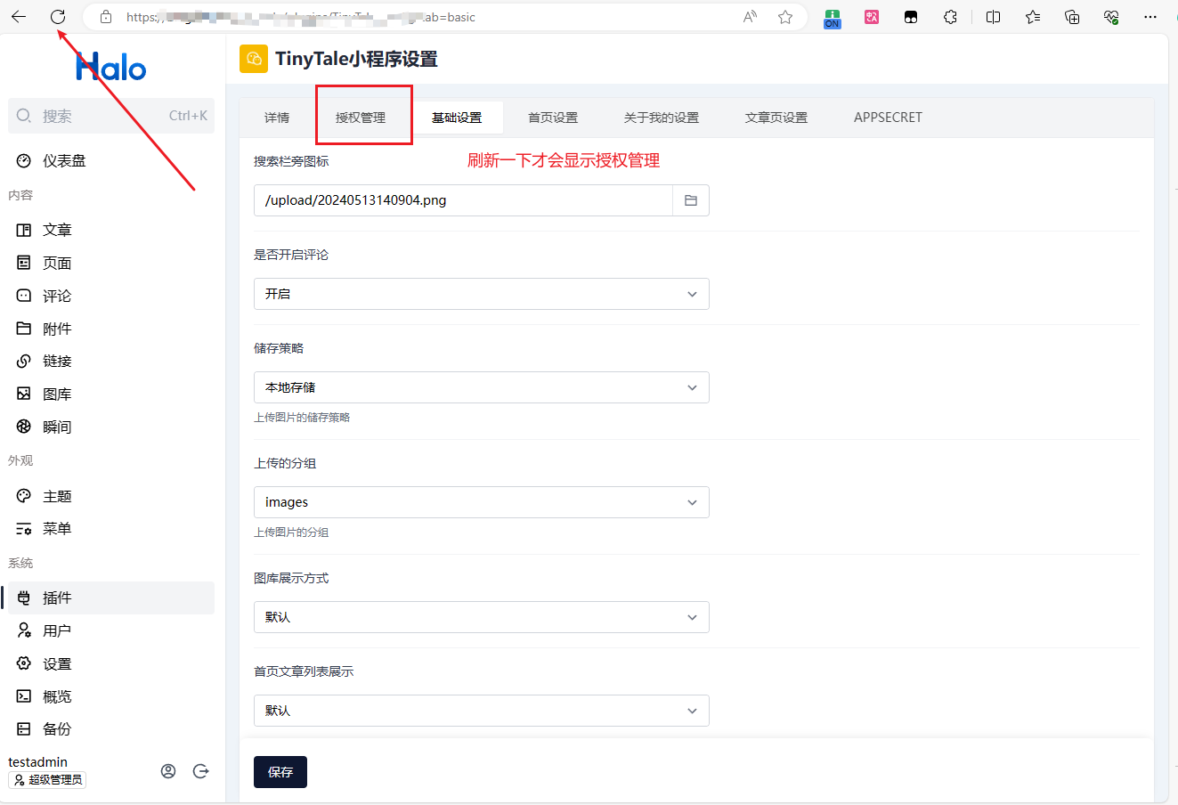
Task: Toggle split screen browser icon
Action: pos(994,17)
